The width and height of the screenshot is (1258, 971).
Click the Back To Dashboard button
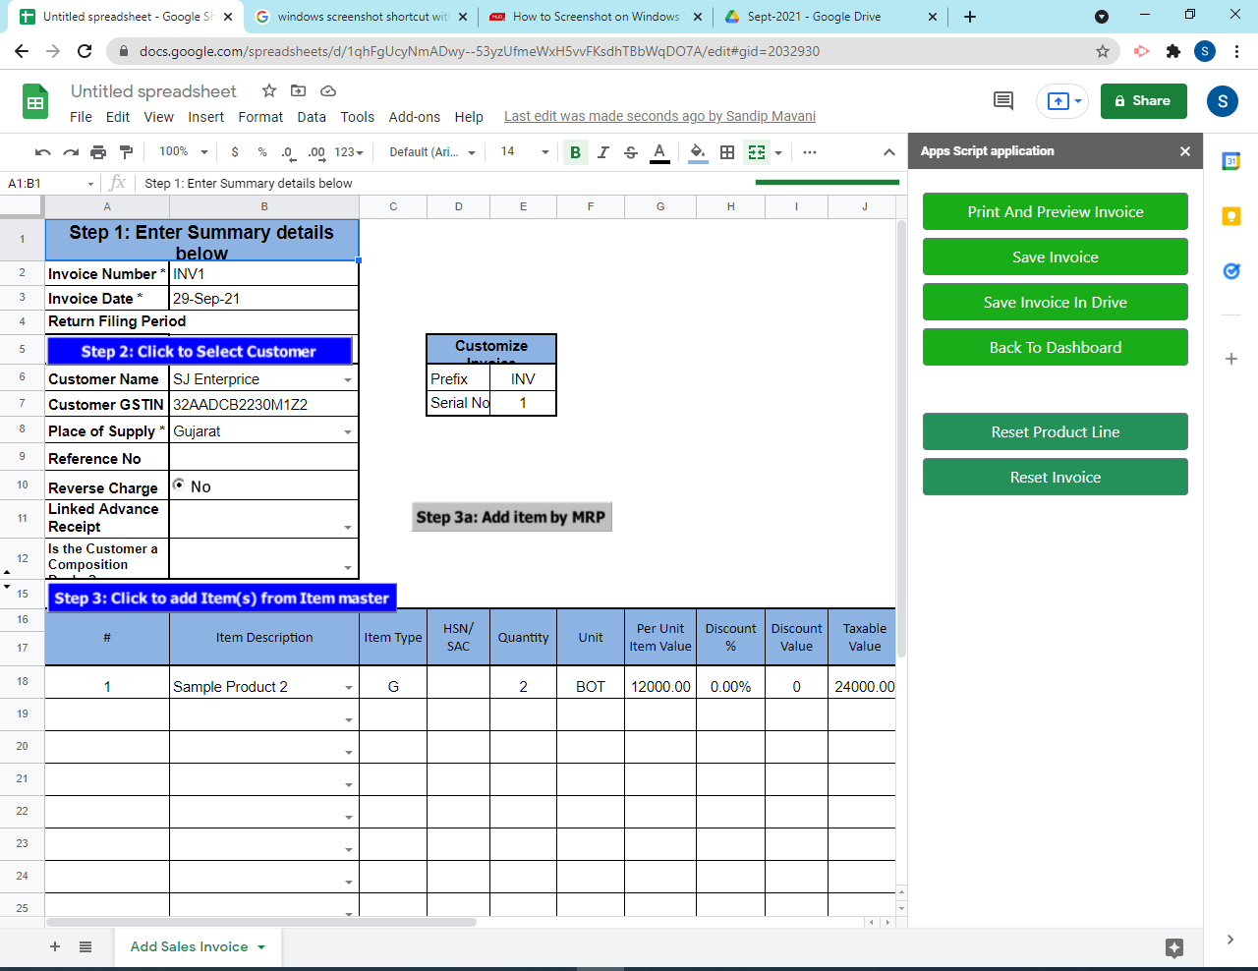pos(1055,347)
